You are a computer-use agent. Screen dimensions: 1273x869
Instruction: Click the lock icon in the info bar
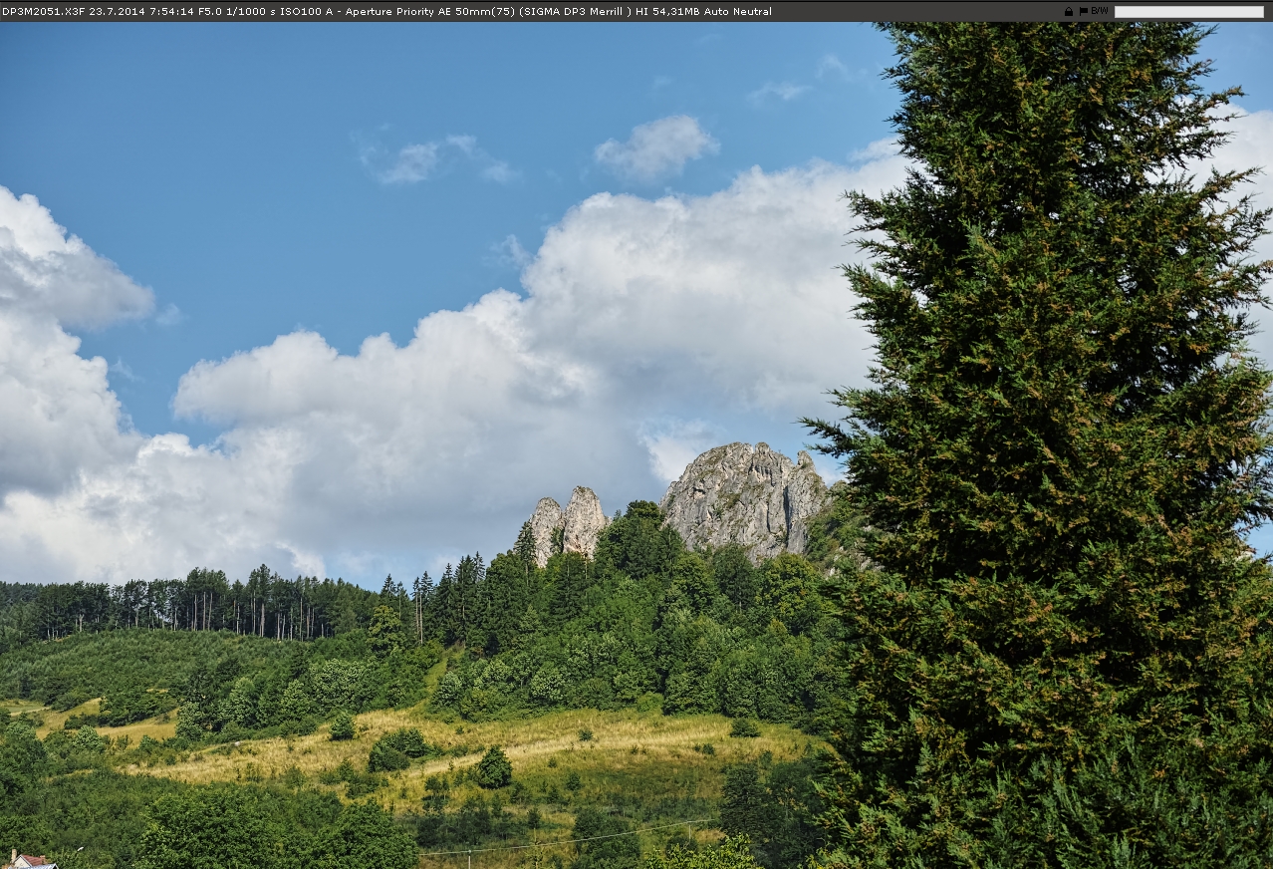[x=1069, y=12]
